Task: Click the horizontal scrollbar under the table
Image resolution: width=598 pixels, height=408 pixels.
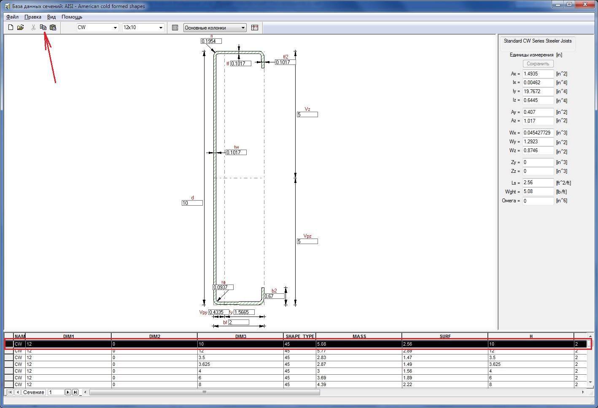Action: (205, 392)
